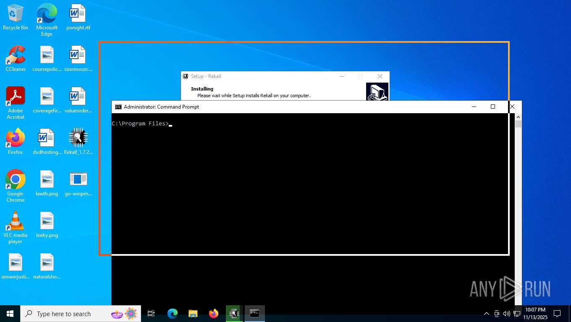Launch Firefox from desktop shortcut
This screenshot has height=322, width=571.
tap(16, 142)
